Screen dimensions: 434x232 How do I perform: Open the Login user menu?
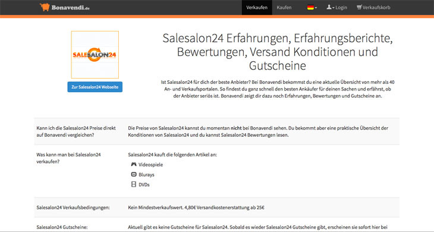point(336,8)
